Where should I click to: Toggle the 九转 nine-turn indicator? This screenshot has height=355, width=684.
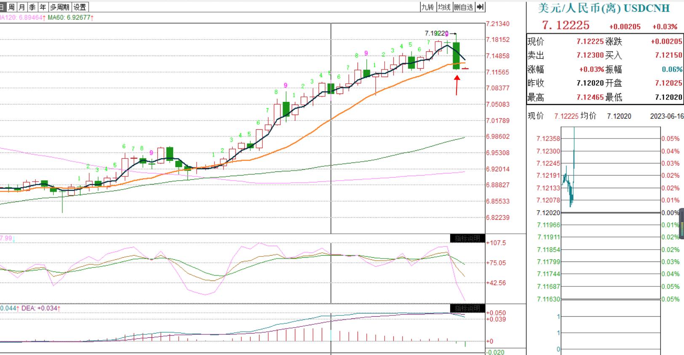click(x=427, y=7)
